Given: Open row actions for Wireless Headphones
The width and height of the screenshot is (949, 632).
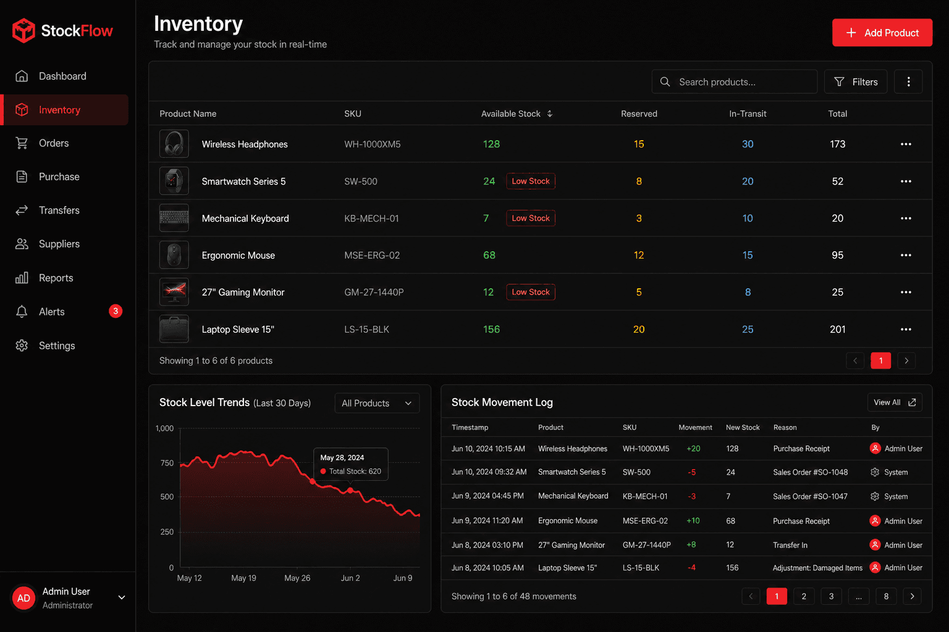Looking at the screenshot, I should click(x=906, y=144).
